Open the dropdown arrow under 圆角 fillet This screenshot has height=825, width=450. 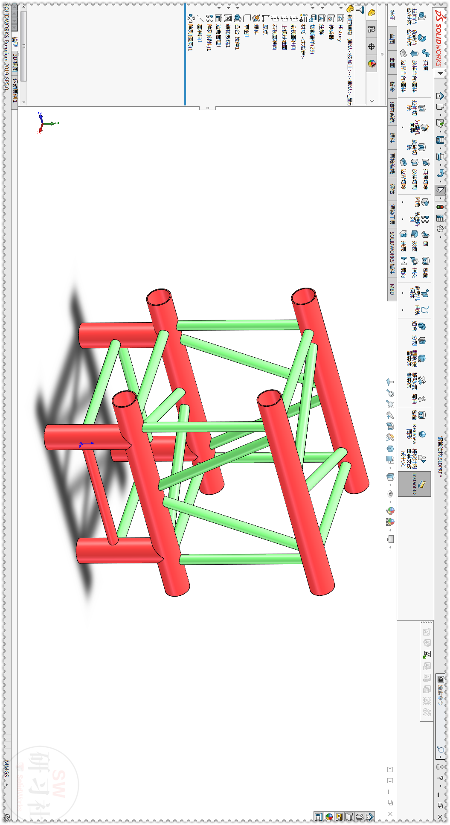402,202
